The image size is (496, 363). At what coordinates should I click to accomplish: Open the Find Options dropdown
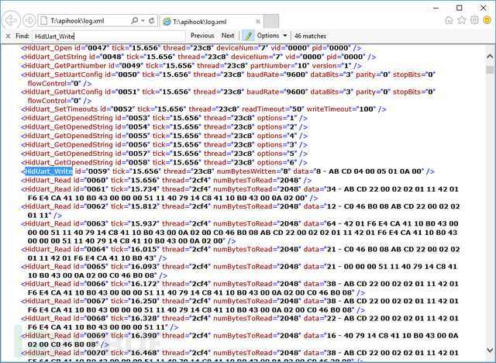[272, 36]
